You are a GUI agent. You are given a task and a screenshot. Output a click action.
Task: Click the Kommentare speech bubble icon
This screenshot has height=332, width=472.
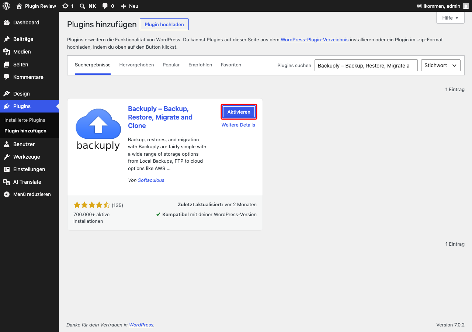pyautogui.click(x=7, y=77)
